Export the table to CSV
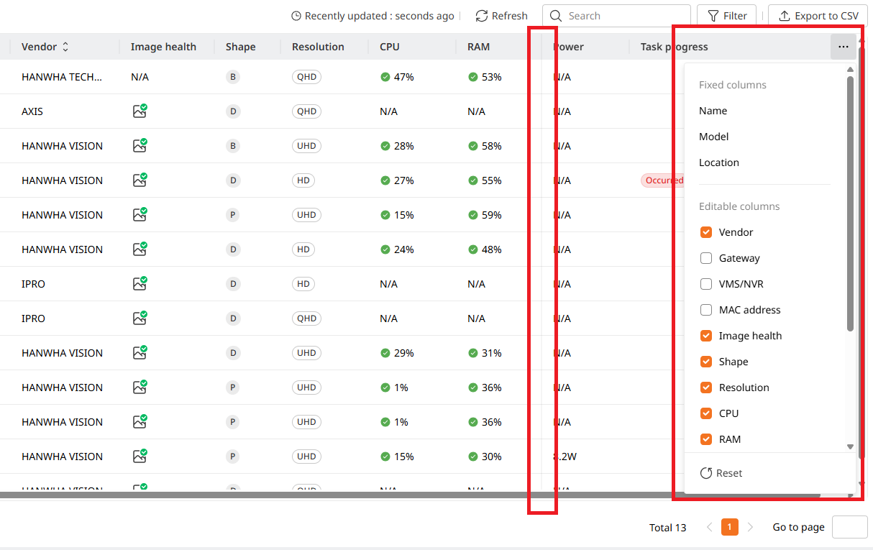 [818, 16]
